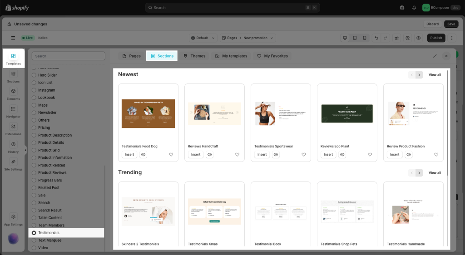Click View all for Trending
This screenshot has width=465, height=255.
point(435,173)
